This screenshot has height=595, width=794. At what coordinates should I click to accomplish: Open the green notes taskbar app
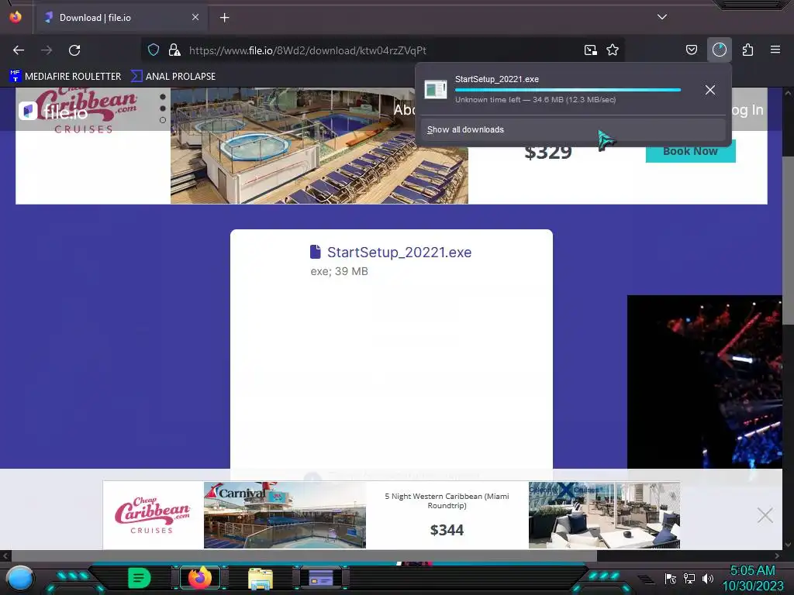[x=139, y=578]
